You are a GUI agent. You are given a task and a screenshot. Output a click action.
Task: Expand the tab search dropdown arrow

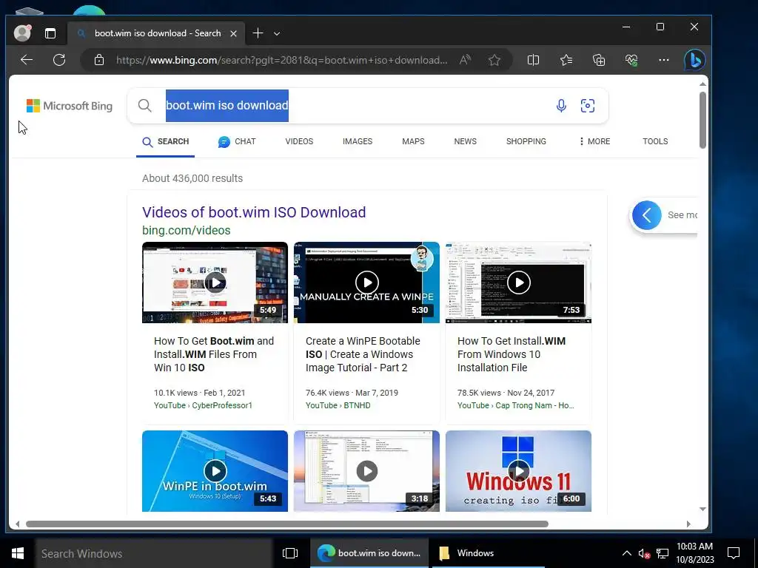click(277, 33)
